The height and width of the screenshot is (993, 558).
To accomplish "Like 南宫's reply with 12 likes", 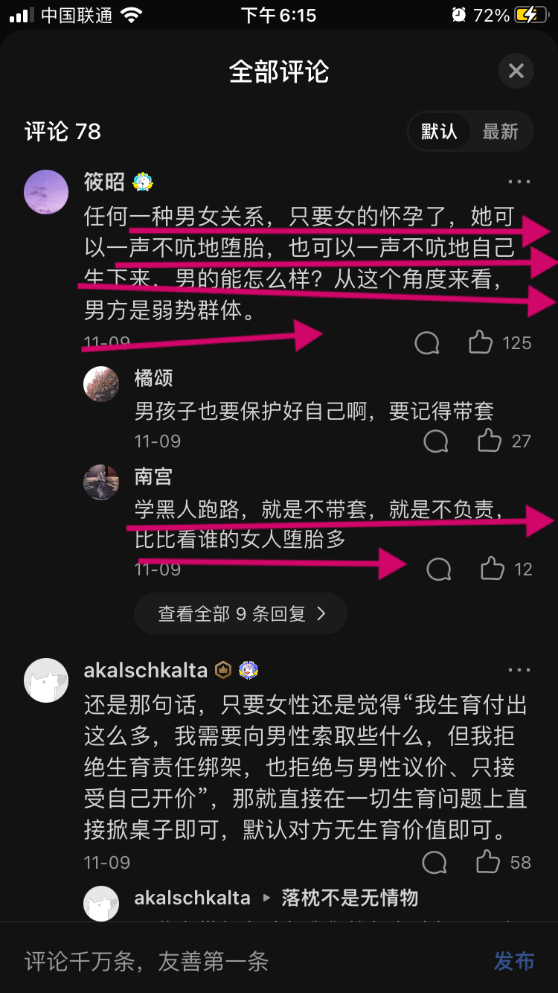I will (492, 569).
